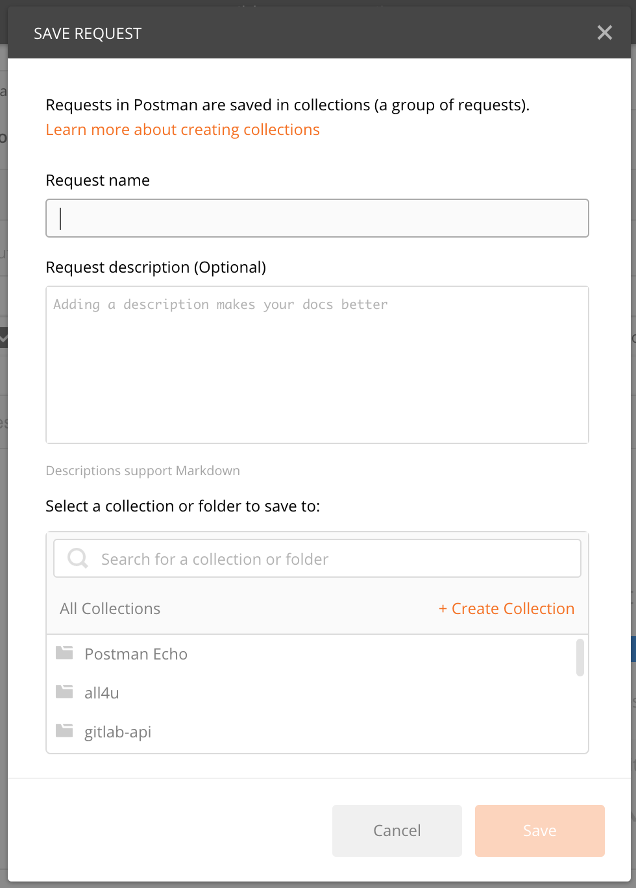This screenshot has height=888, width=636.
Task: Click the Postman Echo folder icon
Action: pos(64,652)
